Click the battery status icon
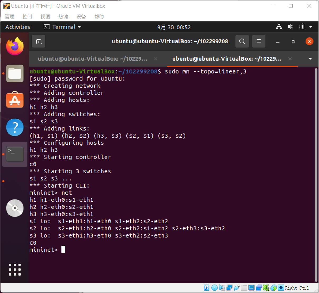 click(302, 27)
